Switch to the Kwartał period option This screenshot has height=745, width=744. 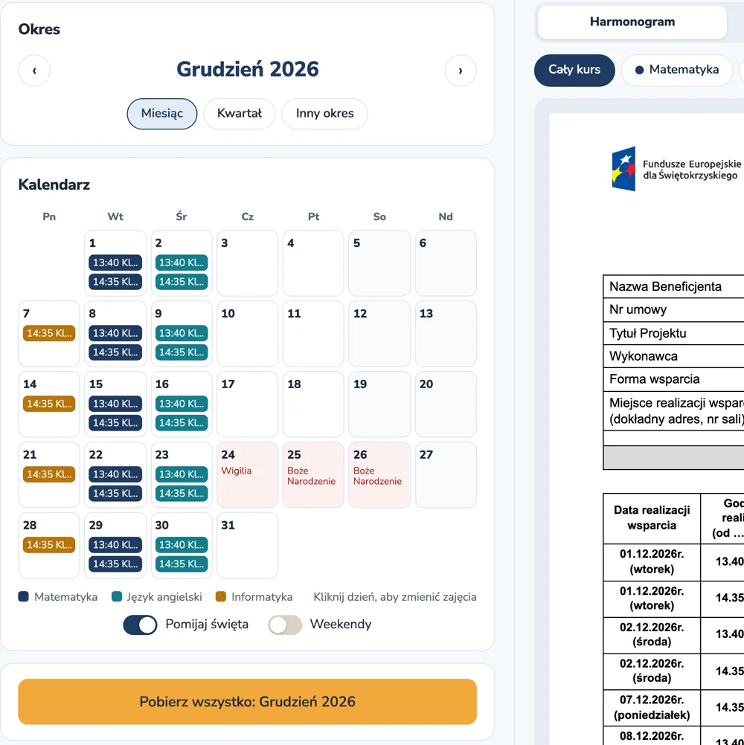(x=239, y=114)
